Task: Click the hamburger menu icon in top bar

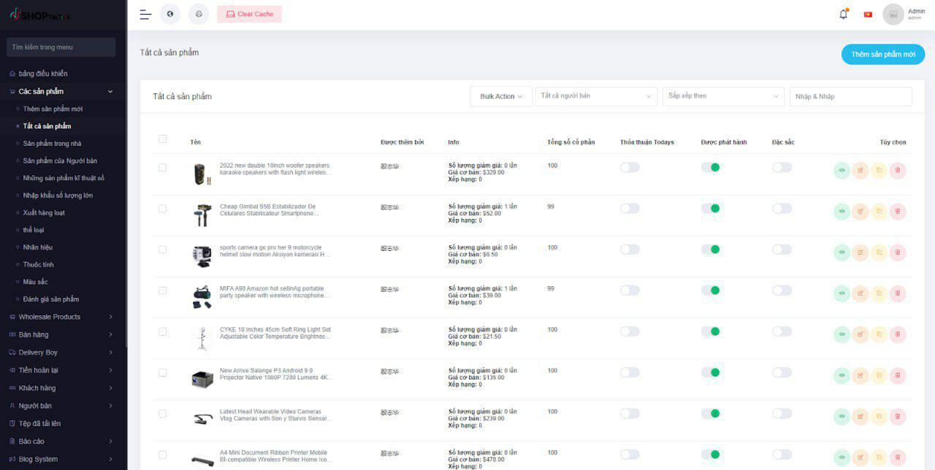Action: pyautogui.click(x=145, y=15)
